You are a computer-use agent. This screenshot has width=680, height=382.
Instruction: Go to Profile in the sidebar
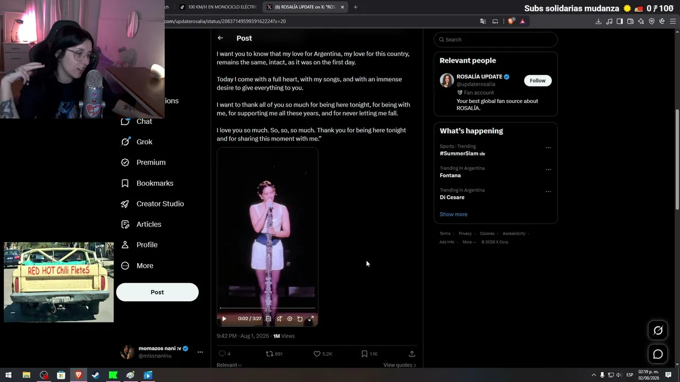139,245
